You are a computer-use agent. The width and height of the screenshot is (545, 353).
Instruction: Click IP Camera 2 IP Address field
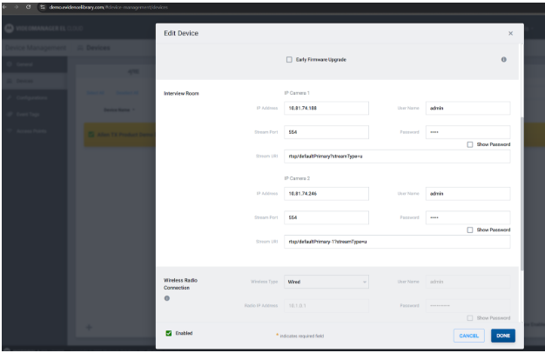[326, 194]
